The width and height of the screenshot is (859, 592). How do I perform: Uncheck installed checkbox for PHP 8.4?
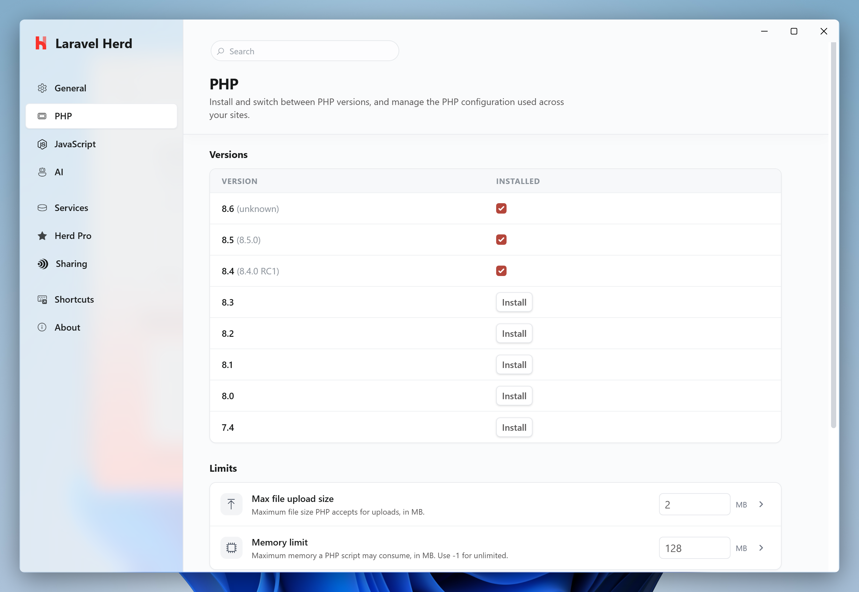coord(501,271)
